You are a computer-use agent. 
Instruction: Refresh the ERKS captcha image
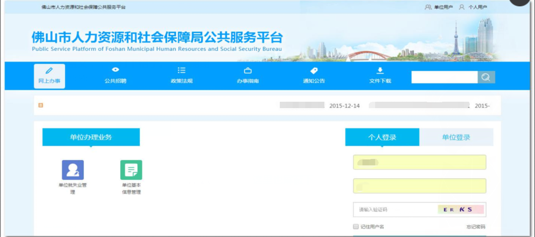tap(460, 209)
